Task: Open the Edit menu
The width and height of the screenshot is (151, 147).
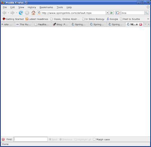Action: pos(12,8)
